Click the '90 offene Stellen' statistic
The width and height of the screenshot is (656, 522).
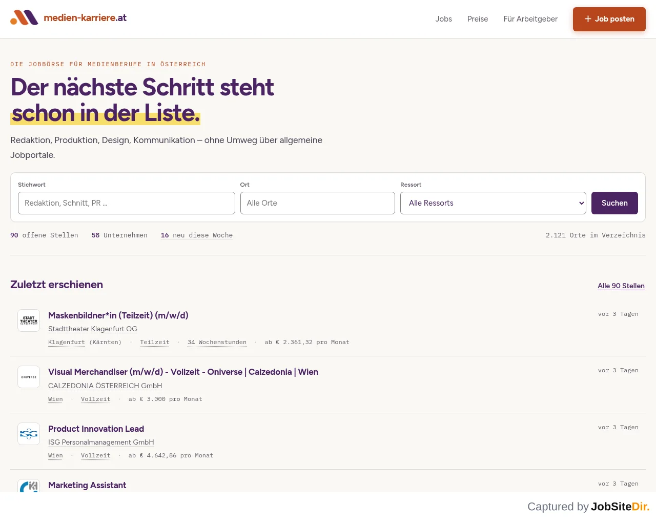44,235
